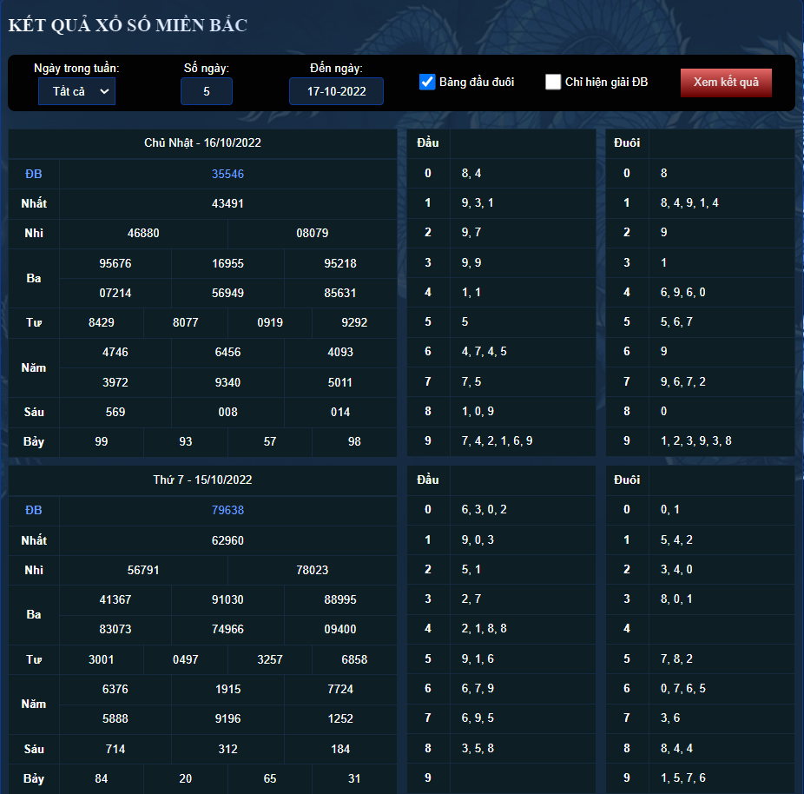Click the Kết quả xổ số miền Bắc title

pyautogui.click(x=128, y=25)
